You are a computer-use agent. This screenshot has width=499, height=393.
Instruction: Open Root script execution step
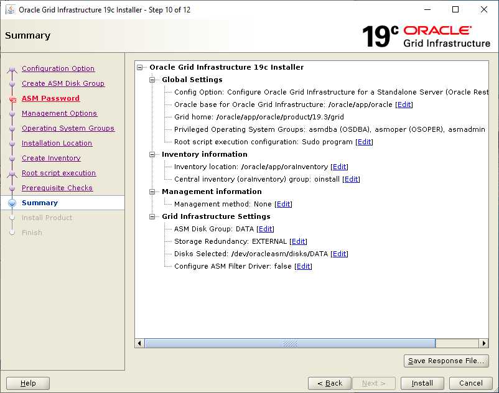(x=58, y=173)
